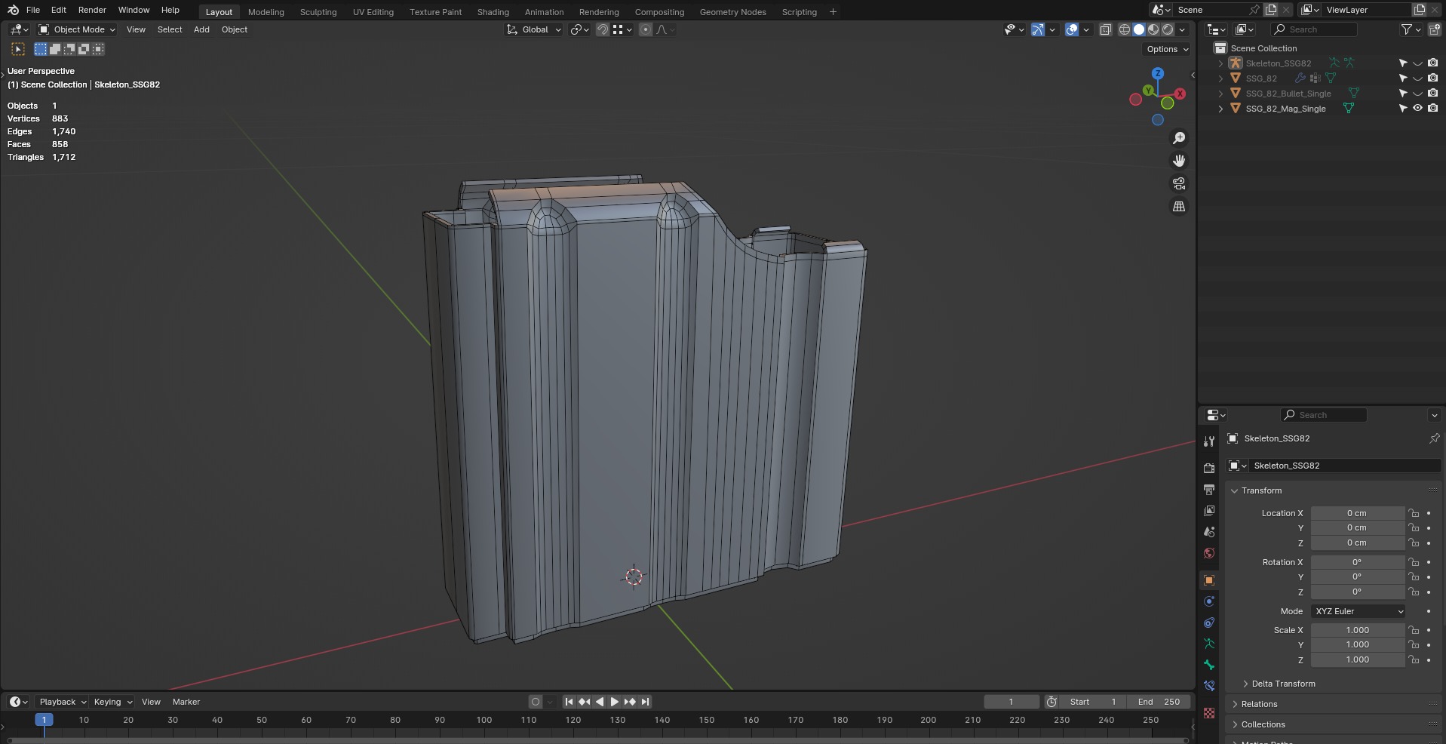Toggle snapping magnet in viewport header

(603, 29)
